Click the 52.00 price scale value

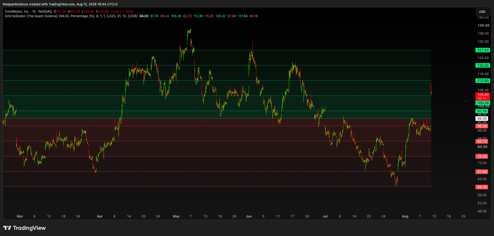[x=482, y=203]
